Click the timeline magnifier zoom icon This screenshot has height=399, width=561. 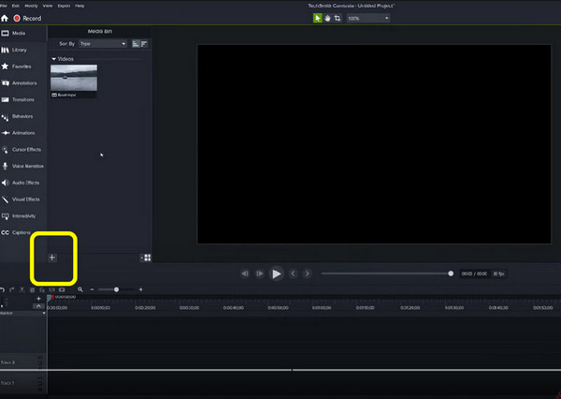(x=80, y=289)
